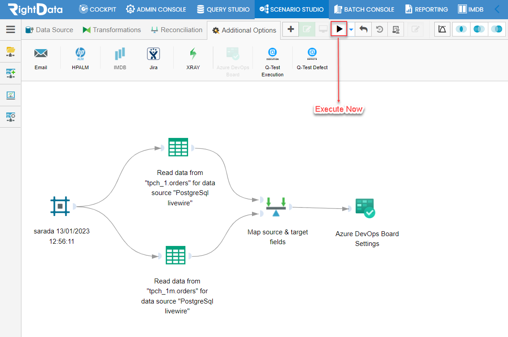Go to Query Studio in the top menu

[223, 9]
